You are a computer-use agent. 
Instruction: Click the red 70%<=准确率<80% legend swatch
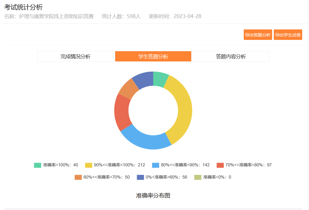pos(220,165)
